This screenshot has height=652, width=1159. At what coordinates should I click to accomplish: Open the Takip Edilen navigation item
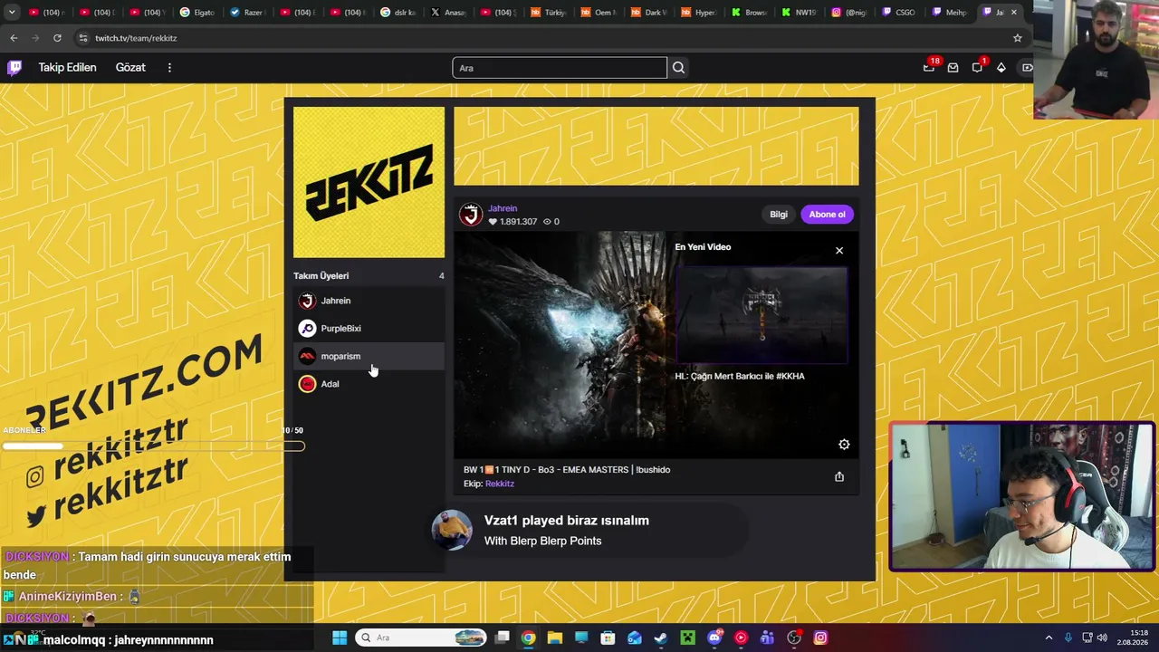[67, 67]
